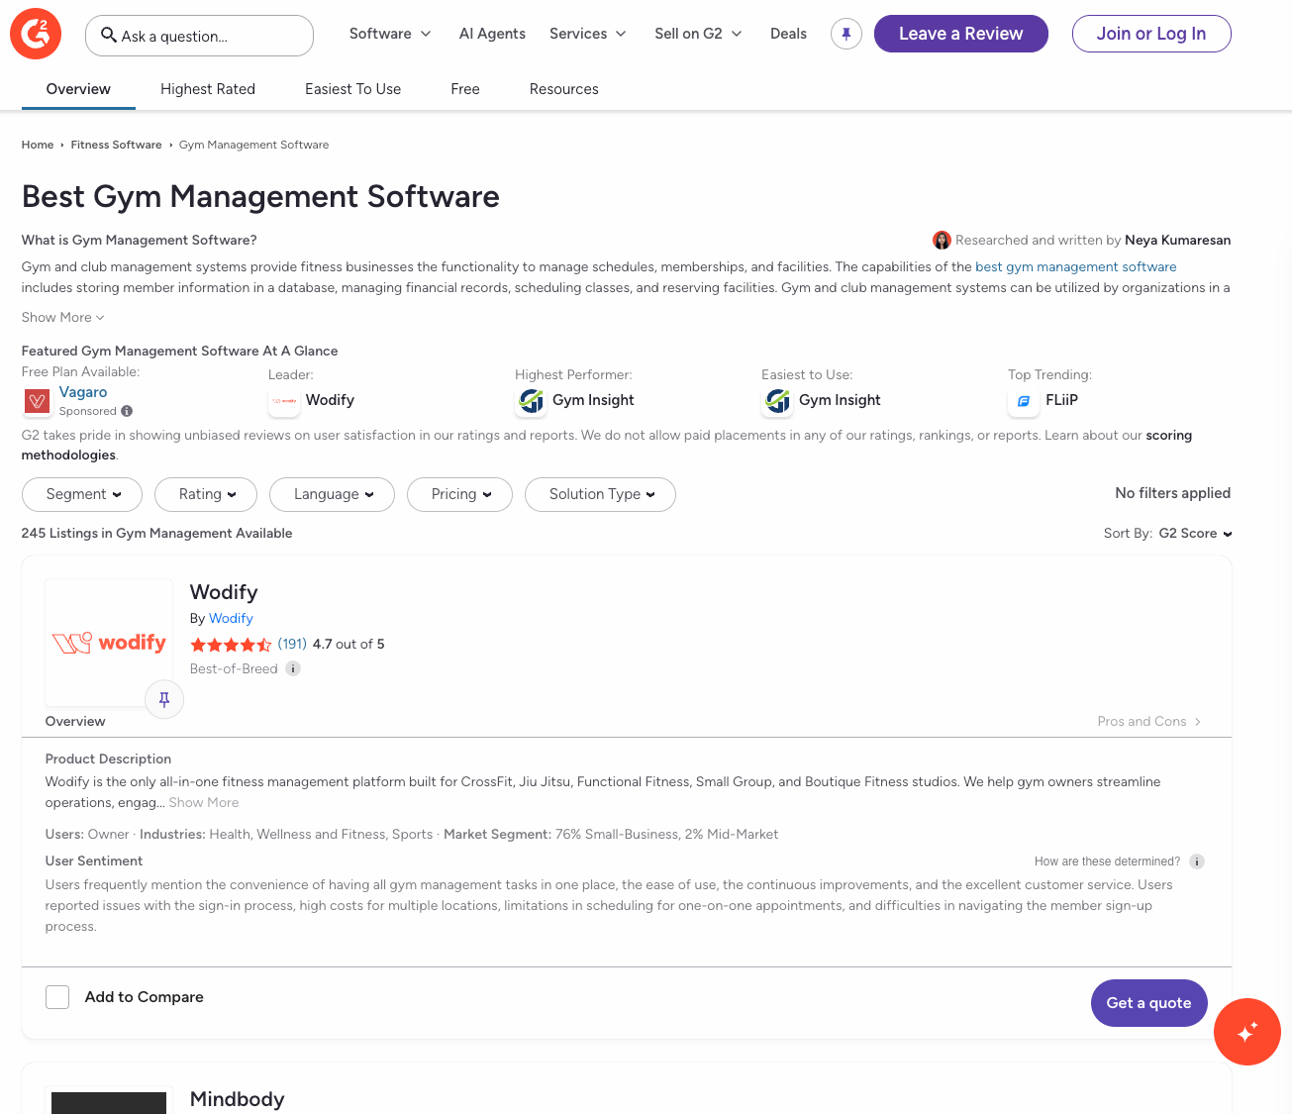
Task: Change the Sort By G2 Score dropdown
Action: [1195, 533]
